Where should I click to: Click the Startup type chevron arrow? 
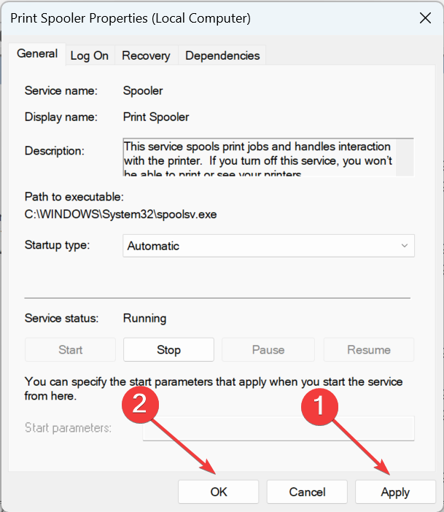[x=404, y=246]
